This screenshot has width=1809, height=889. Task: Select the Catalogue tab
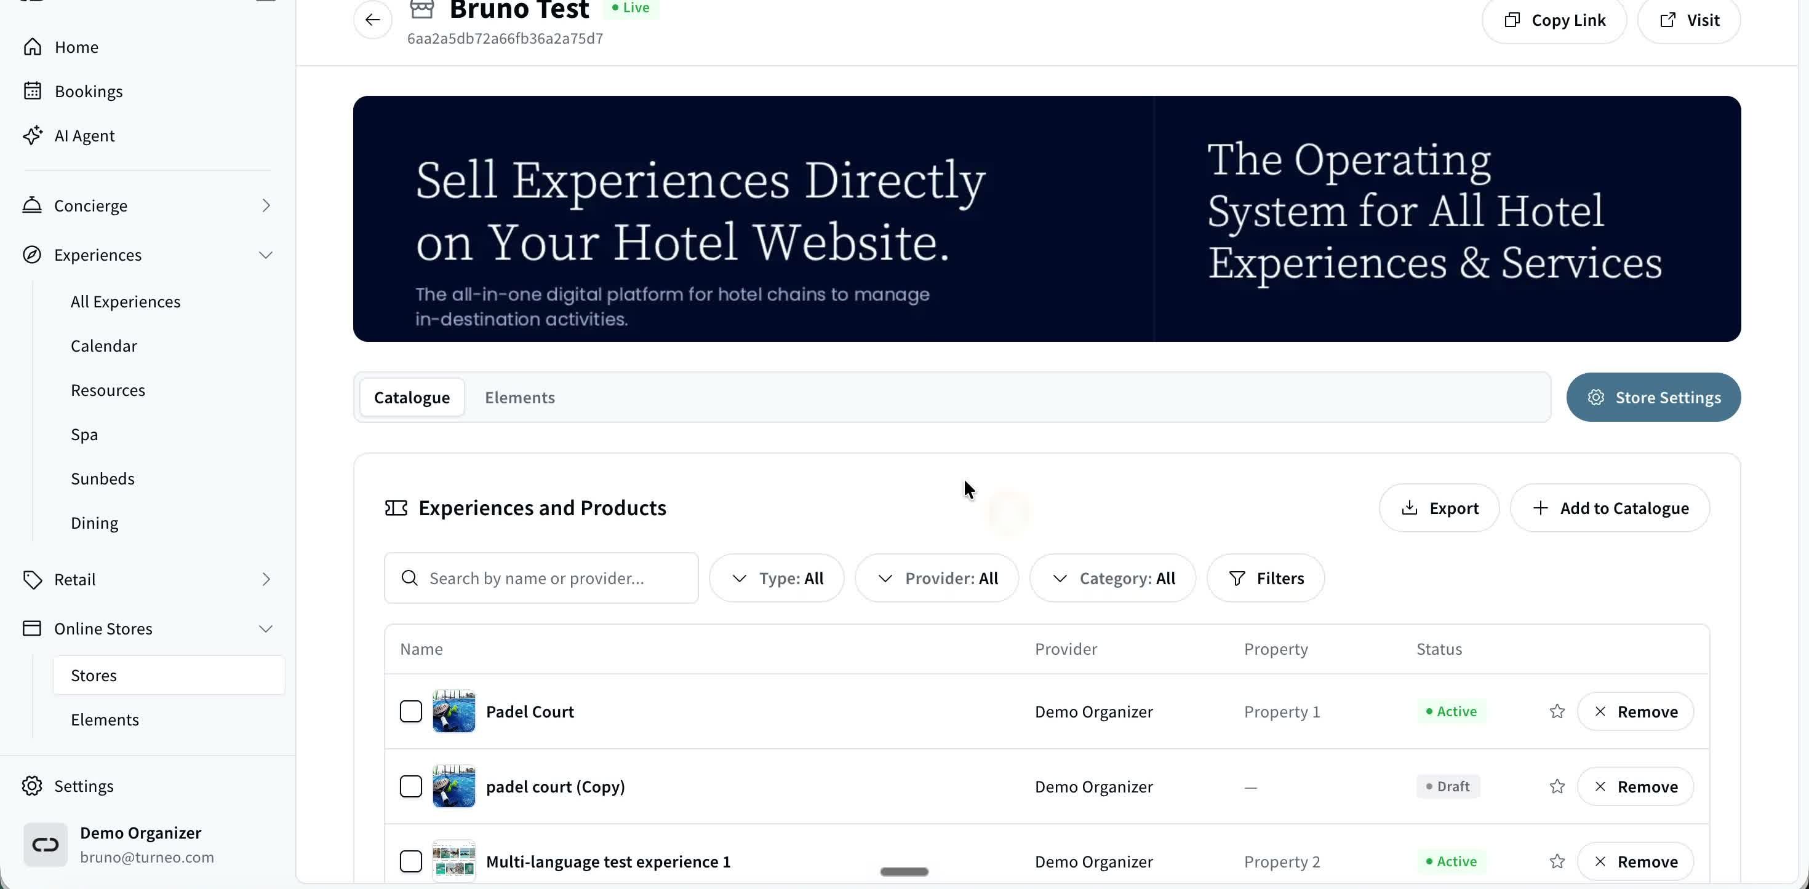pos(412,398)
